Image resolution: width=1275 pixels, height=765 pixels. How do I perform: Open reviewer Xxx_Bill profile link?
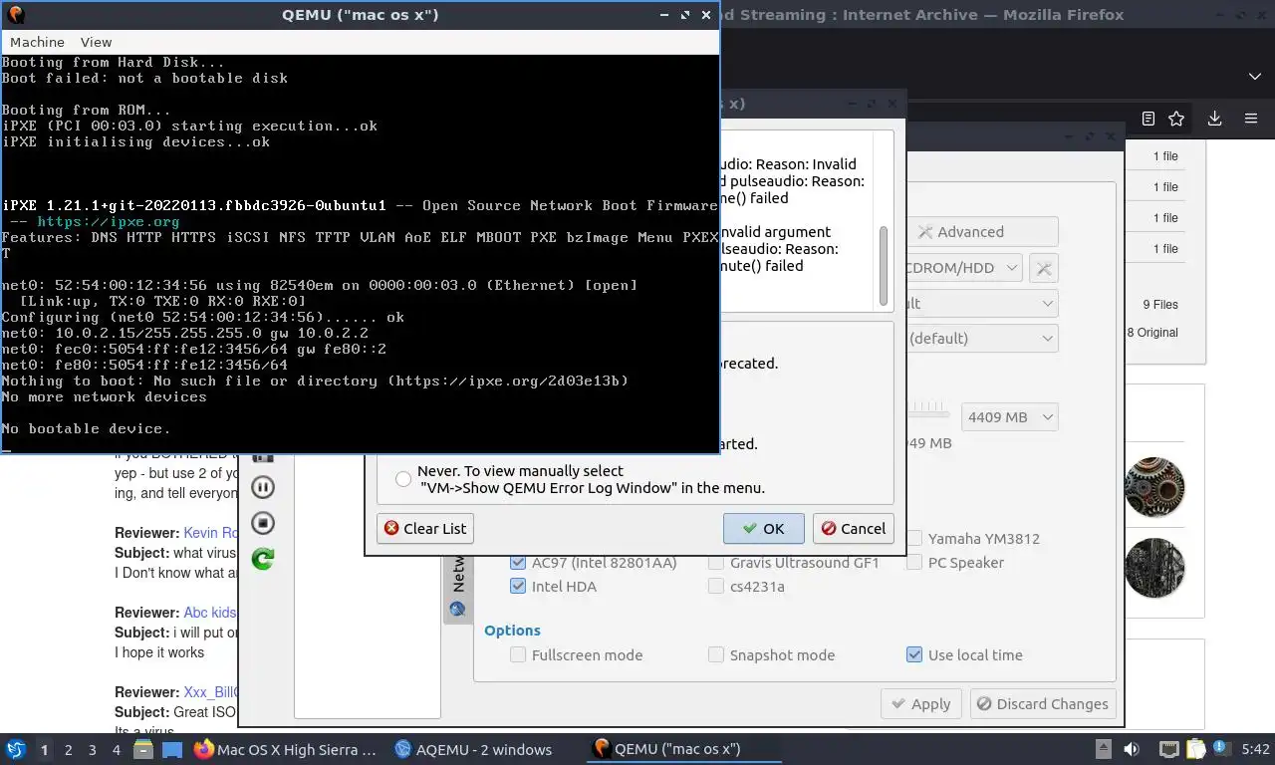[210, 692]
